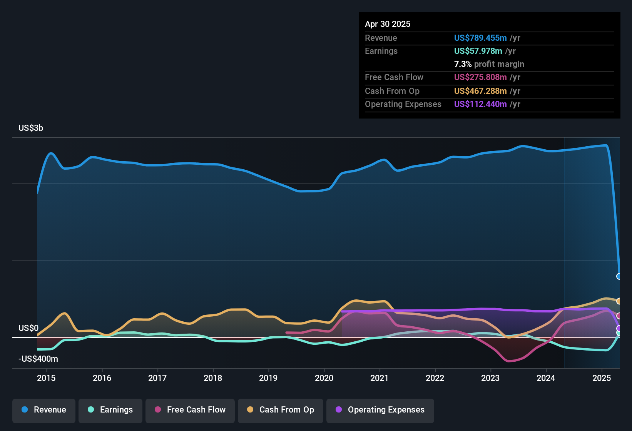Click the blue Revenue dot icon in legend

tap(24, 410)
